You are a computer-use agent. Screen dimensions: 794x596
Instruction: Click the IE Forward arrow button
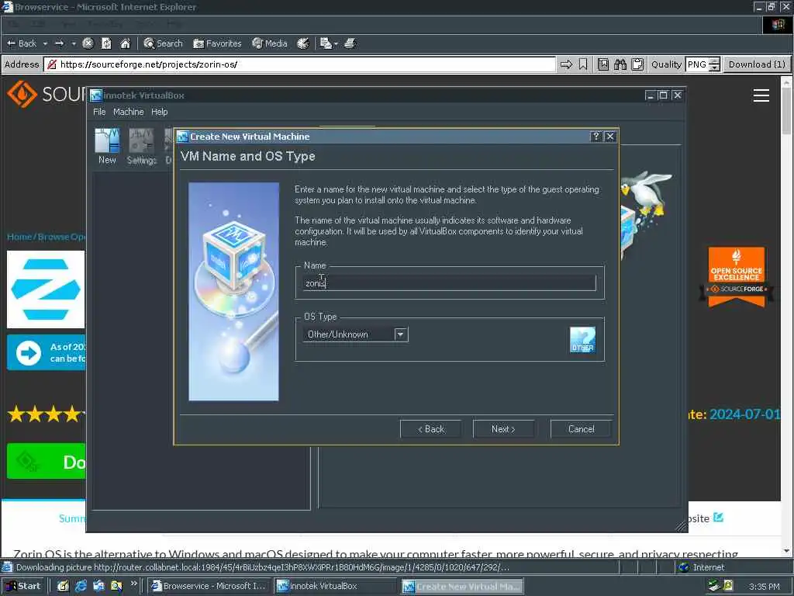point(59,43)
